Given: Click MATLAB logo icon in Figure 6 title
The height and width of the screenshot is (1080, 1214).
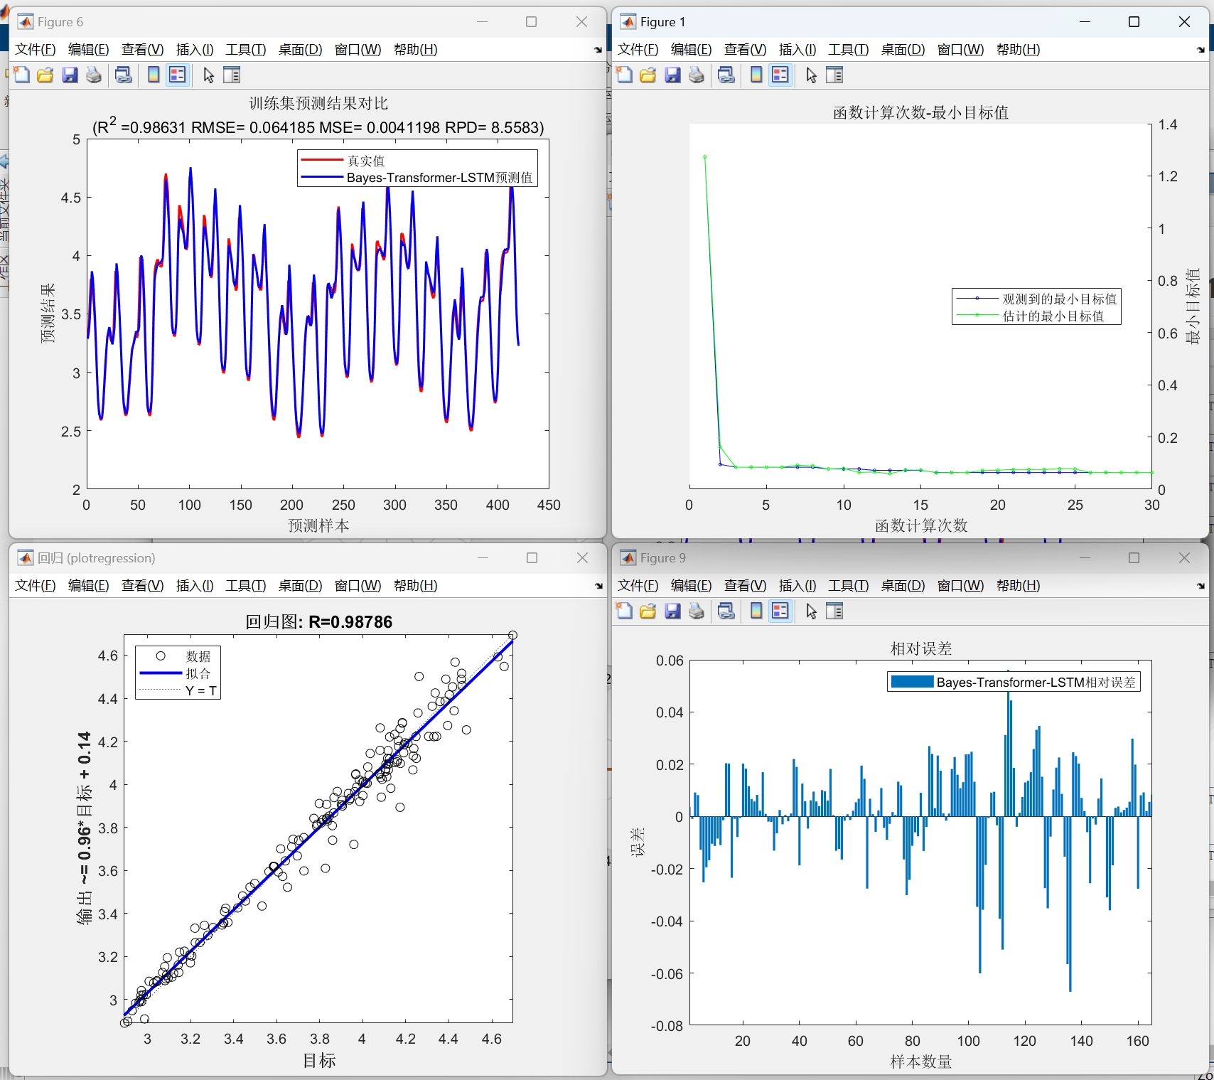Looking at the screenshot, I should [25, 22].
